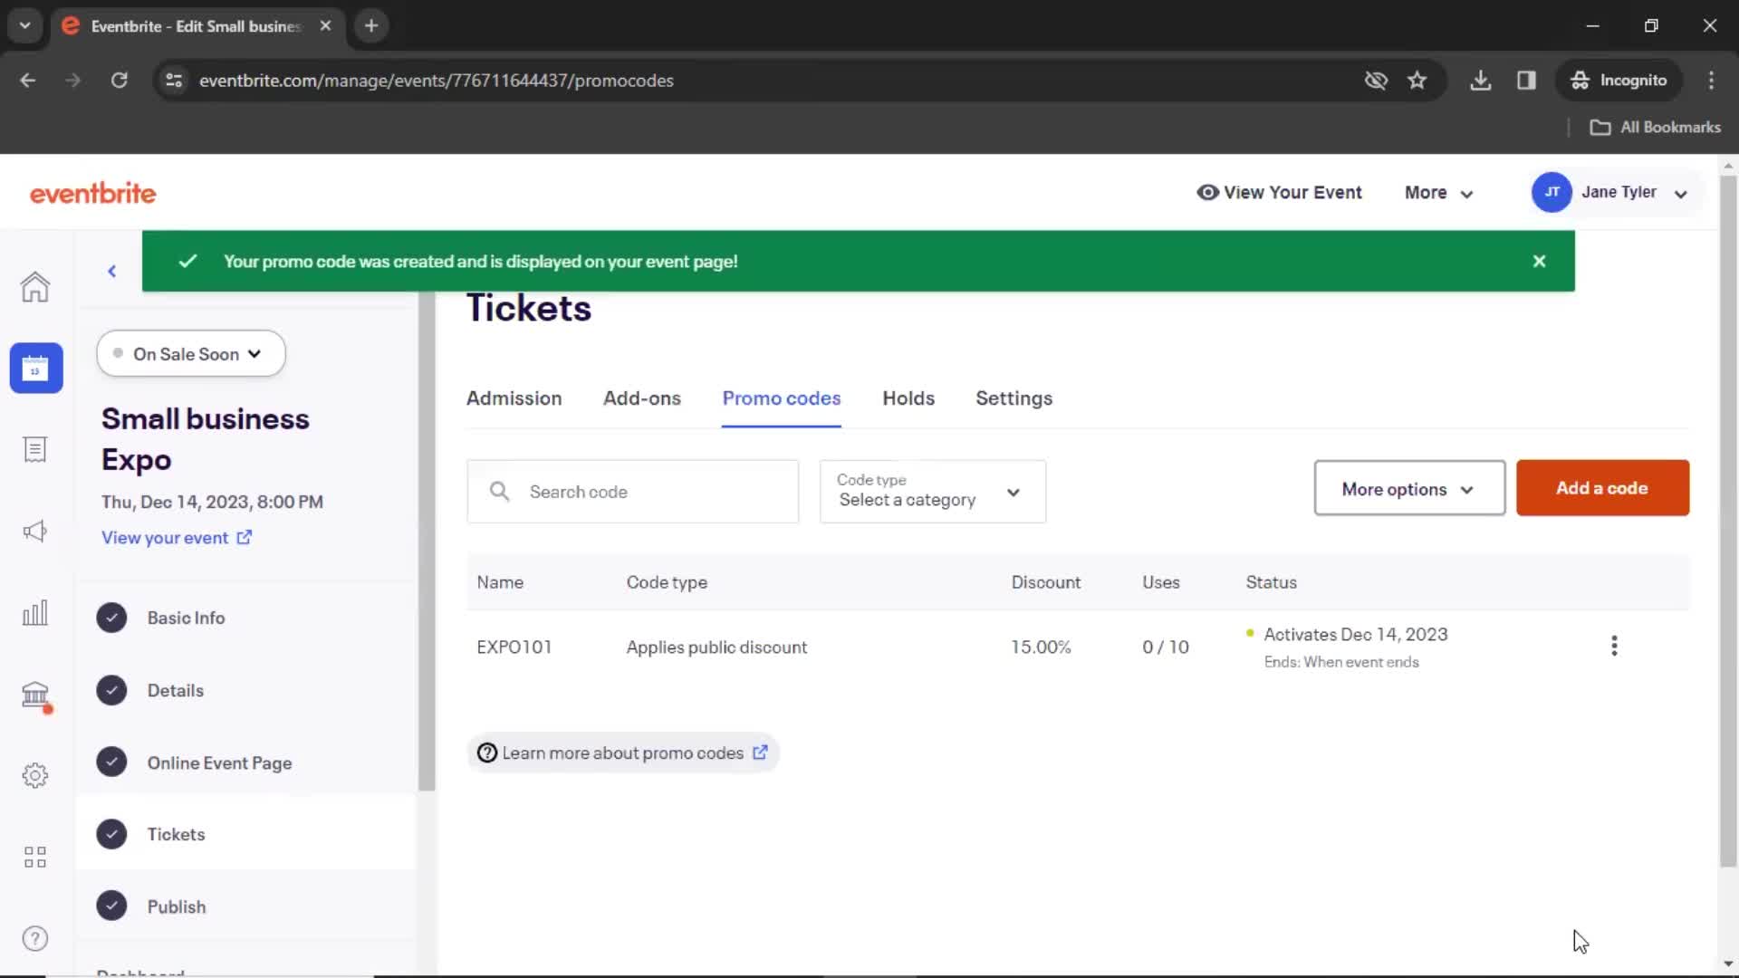Open the Events calendar icon in sidebar
Screen dimensions: 1739x978
[x=36, y=368]
